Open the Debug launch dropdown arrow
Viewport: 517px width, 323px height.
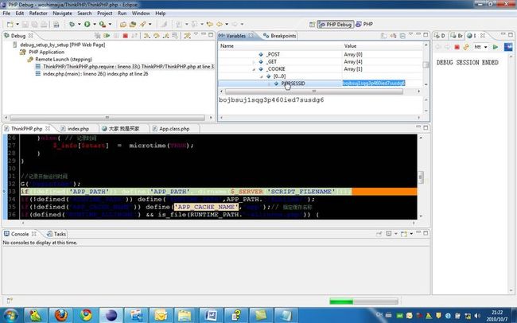click(x=79, y=24)
